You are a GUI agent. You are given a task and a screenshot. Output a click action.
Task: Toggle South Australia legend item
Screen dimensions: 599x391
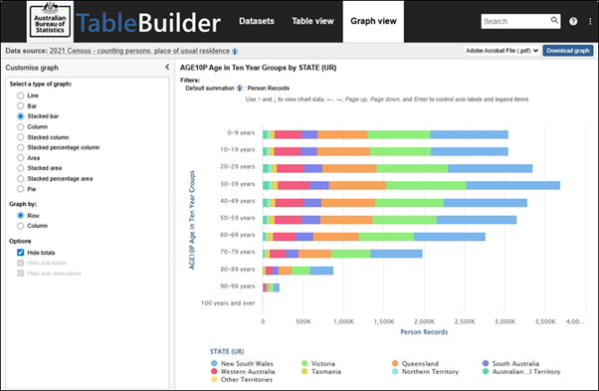pyautogui.click(x=510, y=363)
